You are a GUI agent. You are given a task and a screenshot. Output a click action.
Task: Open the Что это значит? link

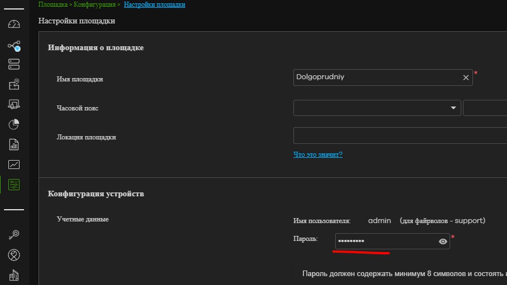tap(318, 154)
